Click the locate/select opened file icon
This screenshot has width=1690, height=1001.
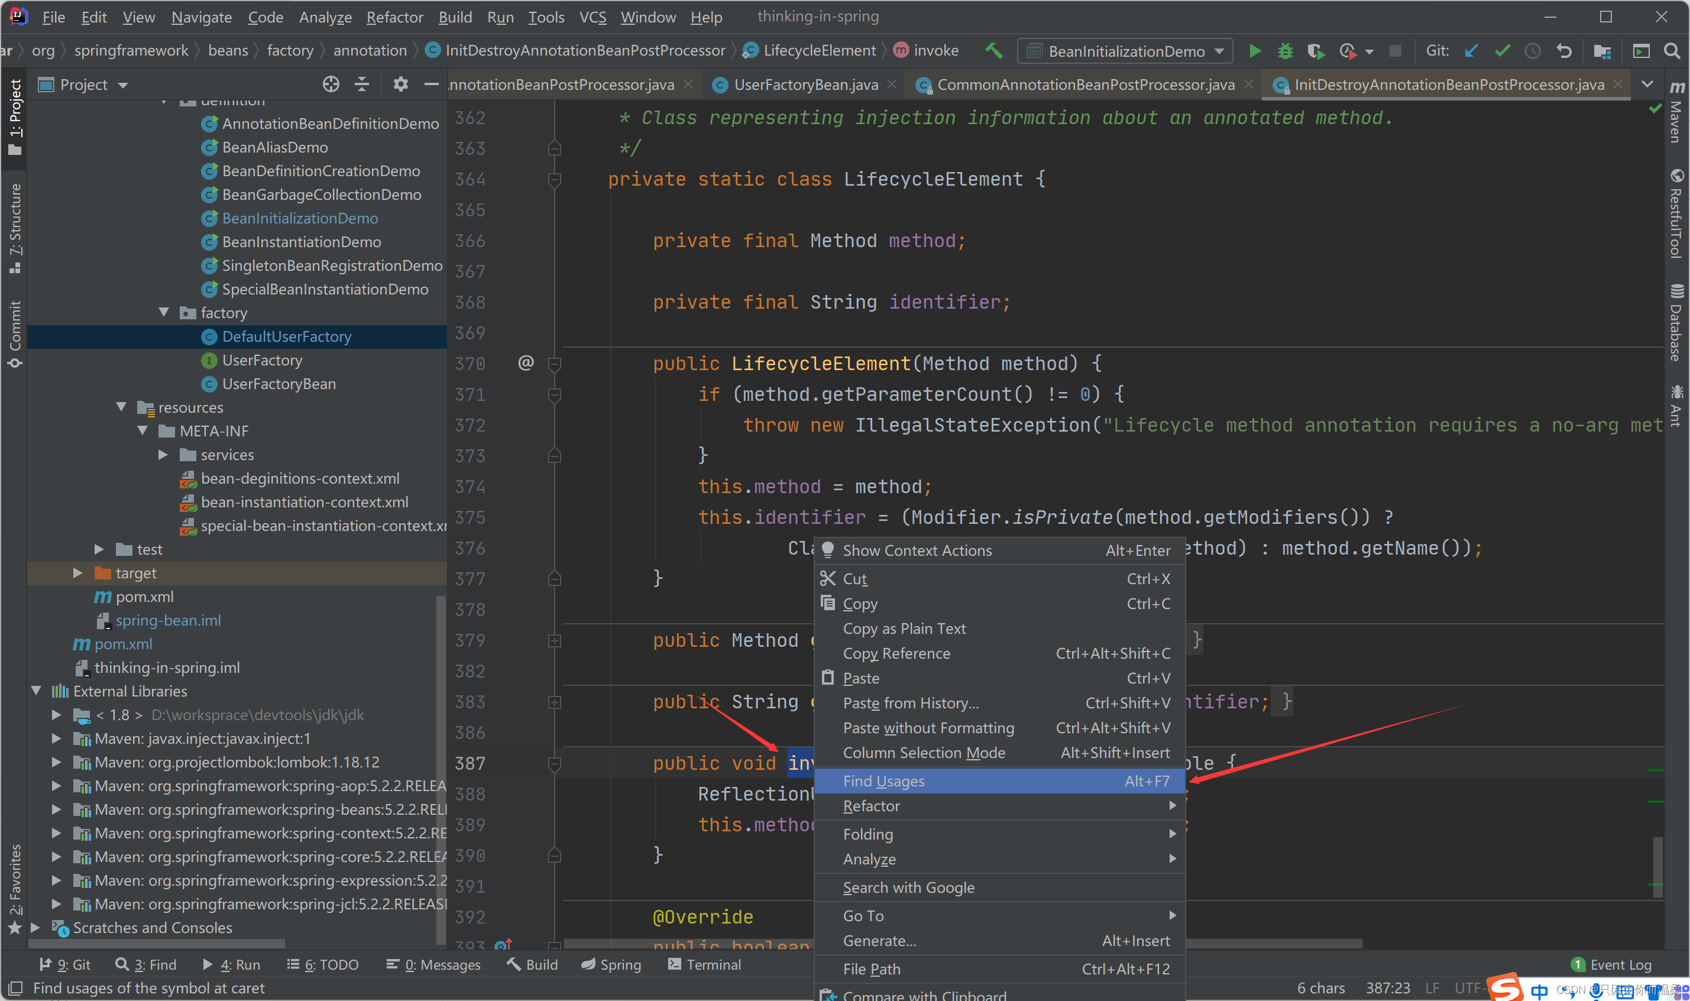(x=331, y=85)
